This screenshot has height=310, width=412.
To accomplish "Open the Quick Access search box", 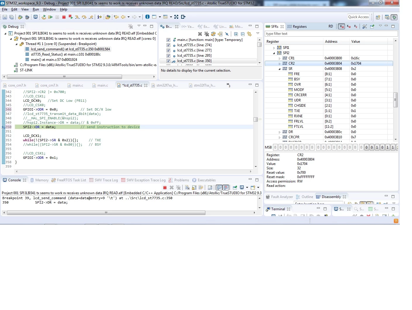I will (358, 17).
